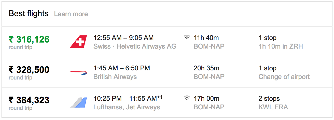Click the Best flights heading
This screenshot has height=120, width=334.
coord(29,13)
